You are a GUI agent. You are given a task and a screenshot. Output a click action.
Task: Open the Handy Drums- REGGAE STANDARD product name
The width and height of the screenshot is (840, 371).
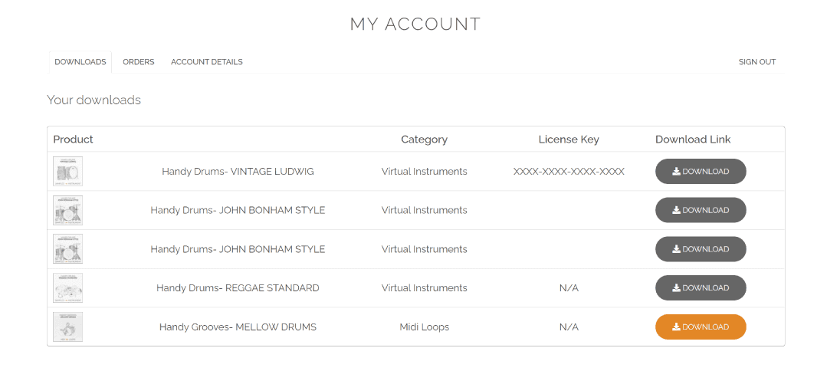[238, 288]
